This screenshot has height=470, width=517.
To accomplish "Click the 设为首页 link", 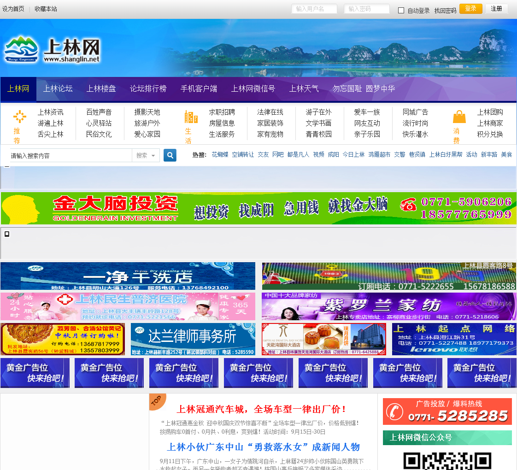I will click(13, 9).
